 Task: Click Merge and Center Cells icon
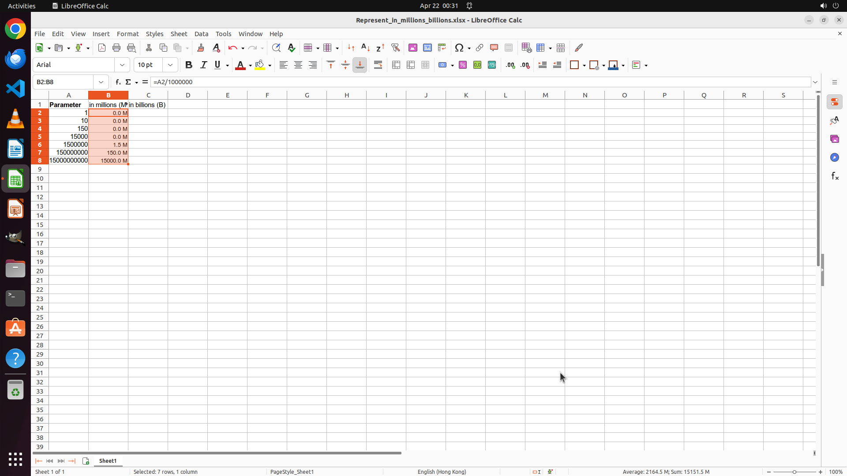pyautogui.click(x=396, y=65)
